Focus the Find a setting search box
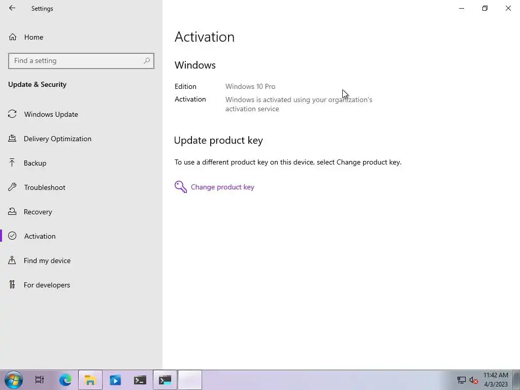 (x=81, y=61)
